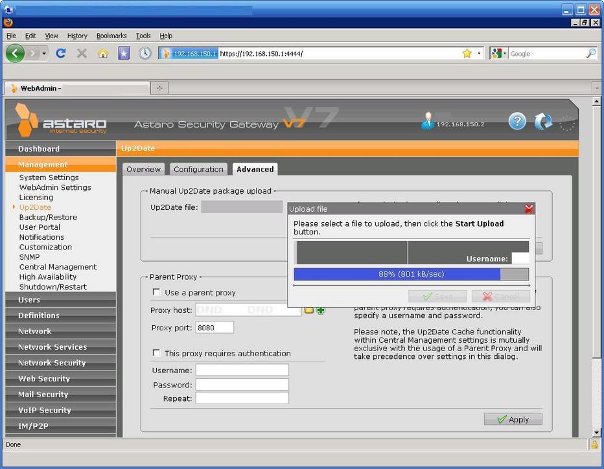
Task: Click the Google search box
Action: [546, 54]
